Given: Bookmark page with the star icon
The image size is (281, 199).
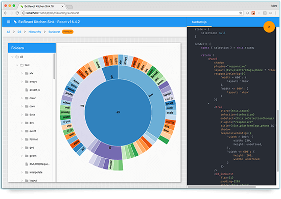Looking at the screenshot, I should click(241, 13).
